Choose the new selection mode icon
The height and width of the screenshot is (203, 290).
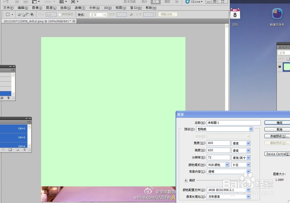[x=19, y=15]
